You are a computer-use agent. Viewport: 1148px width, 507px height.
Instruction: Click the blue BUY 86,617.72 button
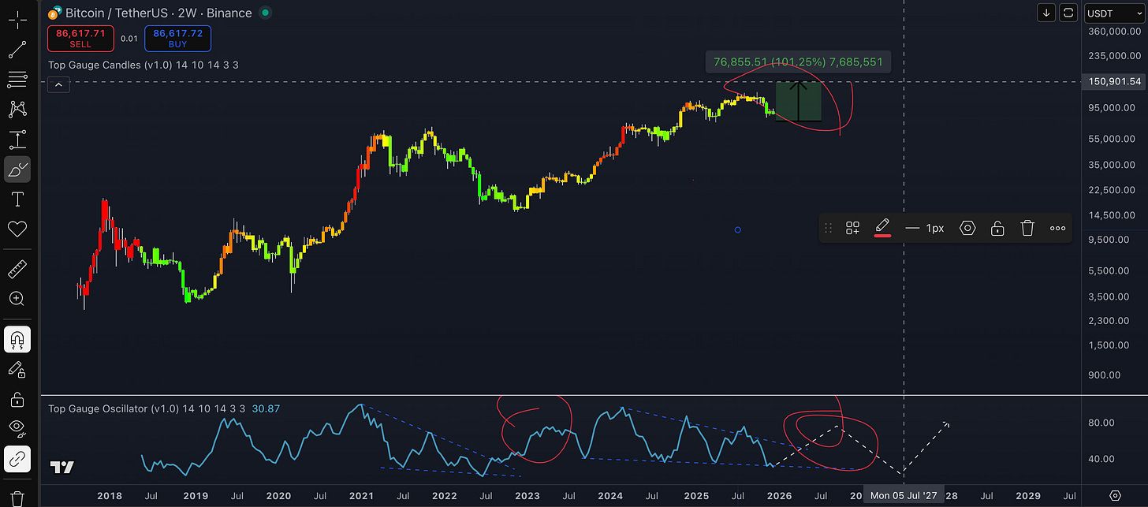177,38
